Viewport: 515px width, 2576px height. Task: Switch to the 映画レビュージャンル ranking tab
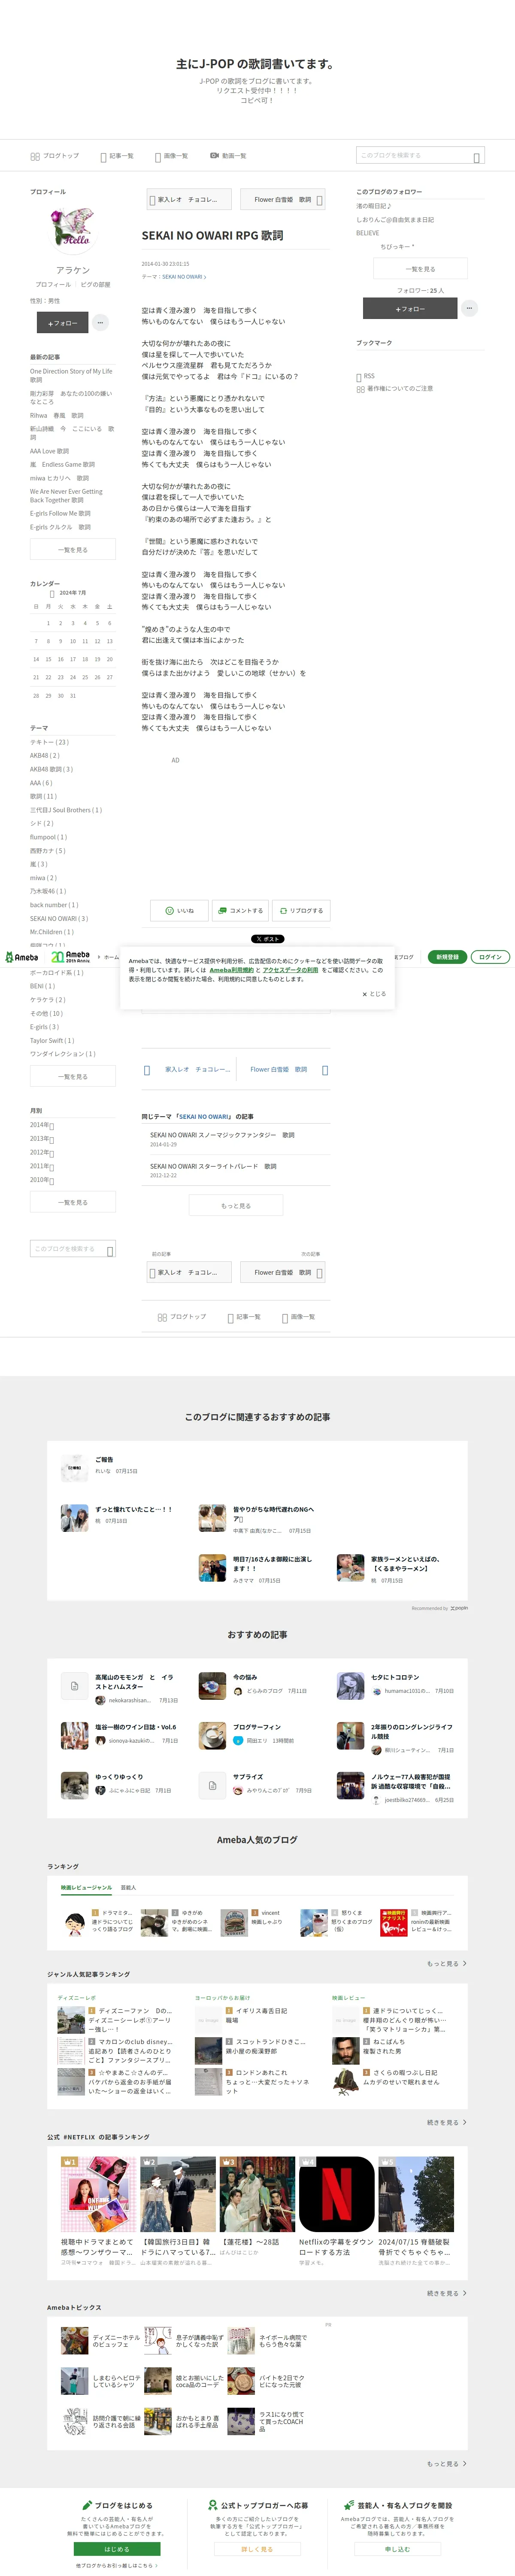[86, 1888]
